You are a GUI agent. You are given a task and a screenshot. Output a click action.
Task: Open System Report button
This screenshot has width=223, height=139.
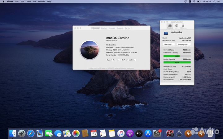tap(113, 60)
